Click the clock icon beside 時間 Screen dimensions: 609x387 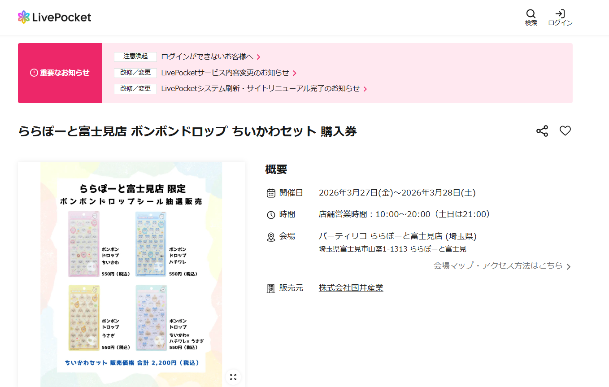[271, 214]
